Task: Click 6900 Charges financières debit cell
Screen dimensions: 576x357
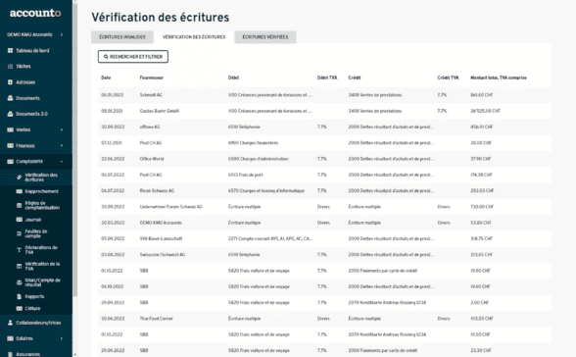Action: (253, 142)
